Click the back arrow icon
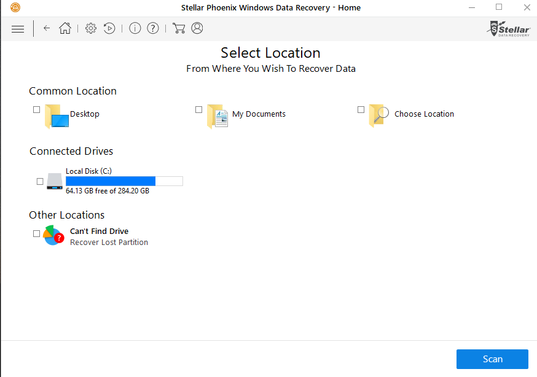537x377 pixels. click(47, 28)
